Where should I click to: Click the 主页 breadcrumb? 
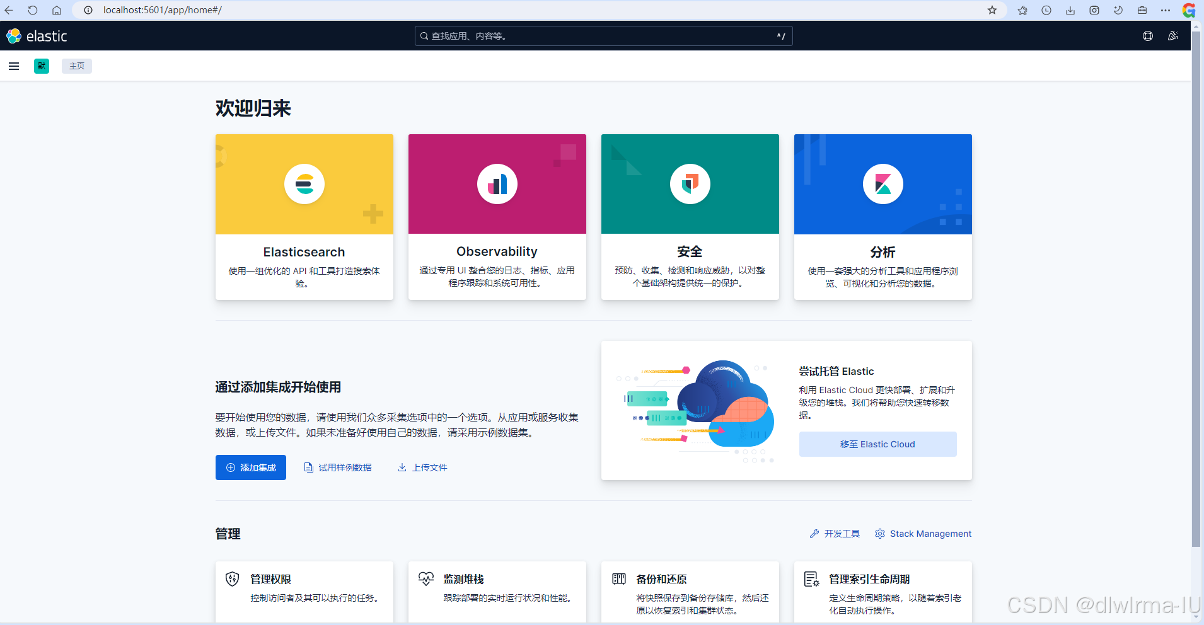click(77, 66)
